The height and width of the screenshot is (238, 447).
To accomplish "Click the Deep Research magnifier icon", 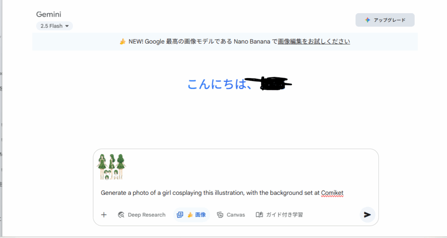I will [121, 214].
